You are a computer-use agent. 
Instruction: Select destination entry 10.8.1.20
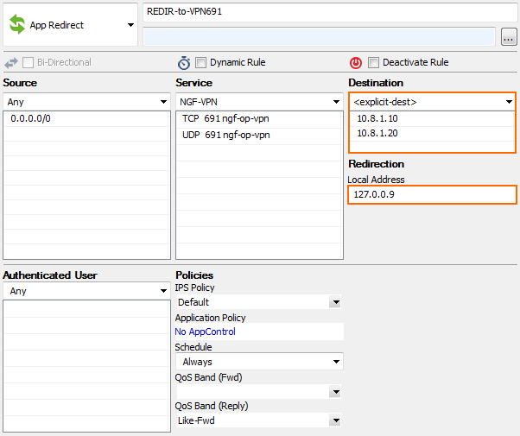[432, 133]
